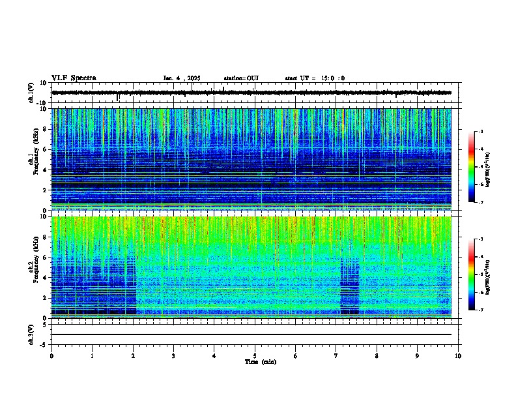Click the ch.2 colorbar log(PSD) label
The height and width of the screenshot is (399, 516).
[x=488, y=277]
